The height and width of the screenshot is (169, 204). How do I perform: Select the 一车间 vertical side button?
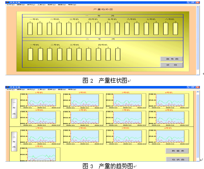click(x=14, y=109)
